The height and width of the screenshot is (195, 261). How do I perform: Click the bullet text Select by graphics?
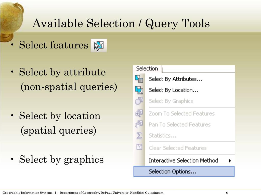coord(61,159)
